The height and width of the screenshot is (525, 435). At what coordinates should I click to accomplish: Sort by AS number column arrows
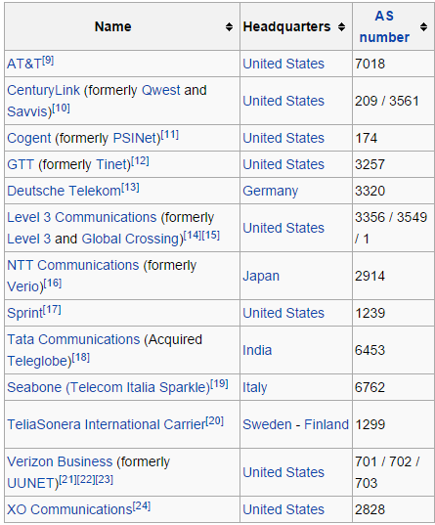(423, 26)
